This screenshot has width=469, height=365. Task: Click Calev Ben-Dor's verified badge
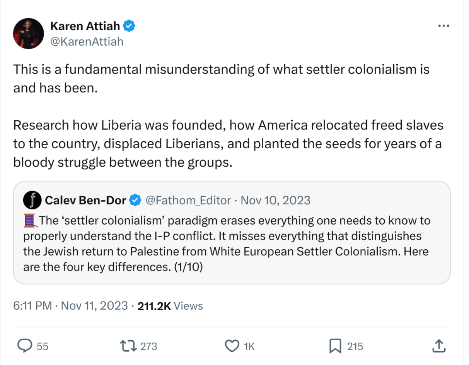click(x=135, y=200)
